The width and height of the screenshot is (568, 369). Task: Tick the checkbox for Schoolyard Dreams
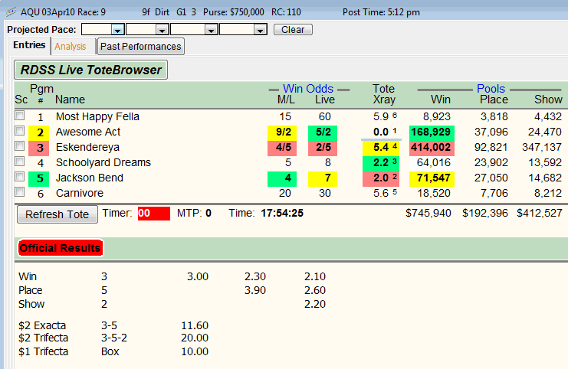(20, 162)
